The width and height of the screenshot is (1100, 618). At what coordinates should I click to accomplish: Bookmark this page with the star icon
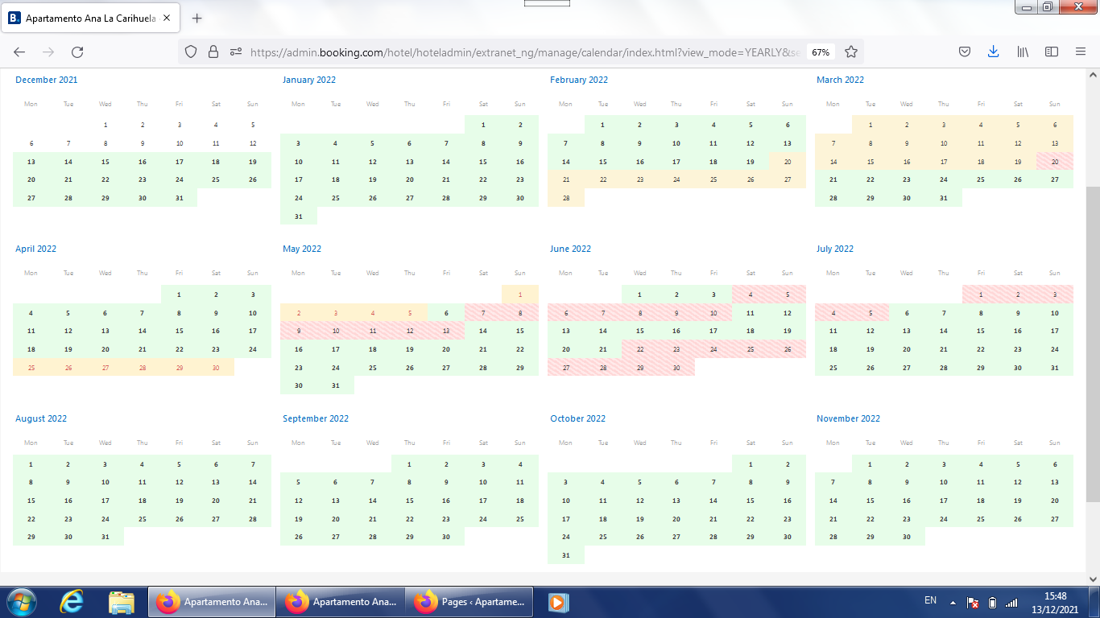tap(850, 51)
